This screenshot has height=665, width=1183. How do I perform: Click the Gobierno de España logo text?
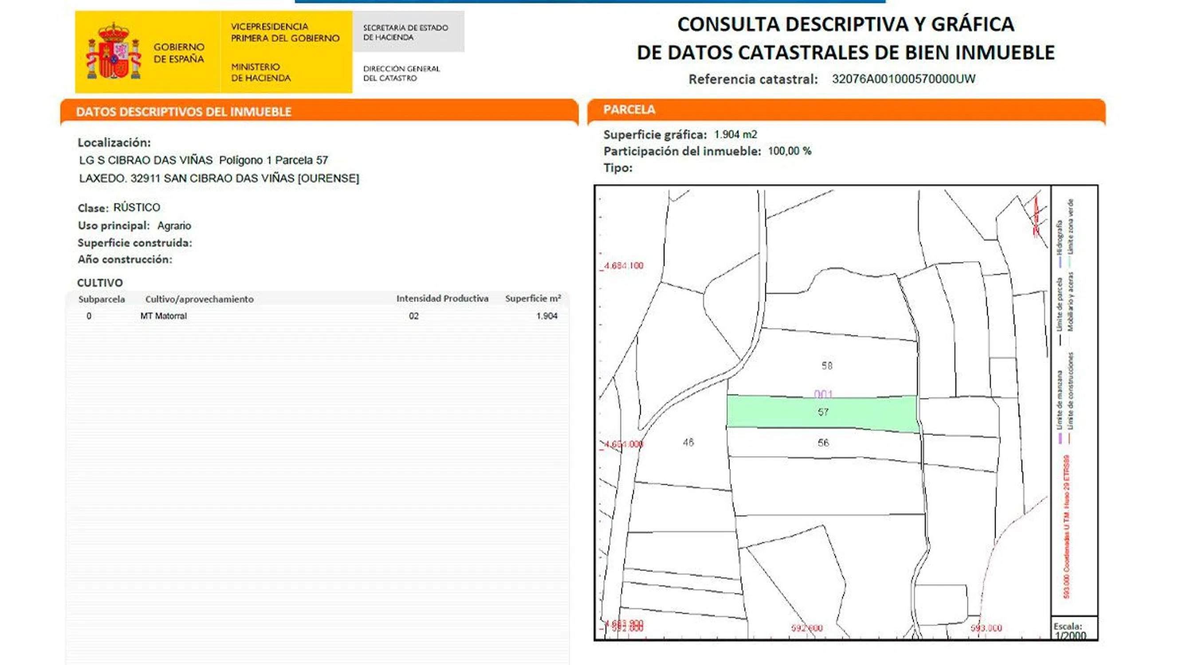179,53
